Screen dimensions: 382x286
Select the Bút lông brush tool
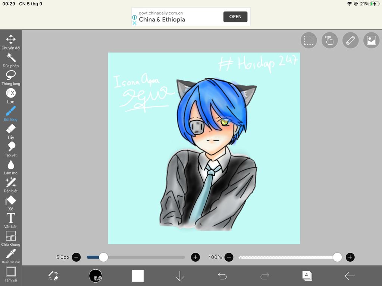tap(11, 113)
